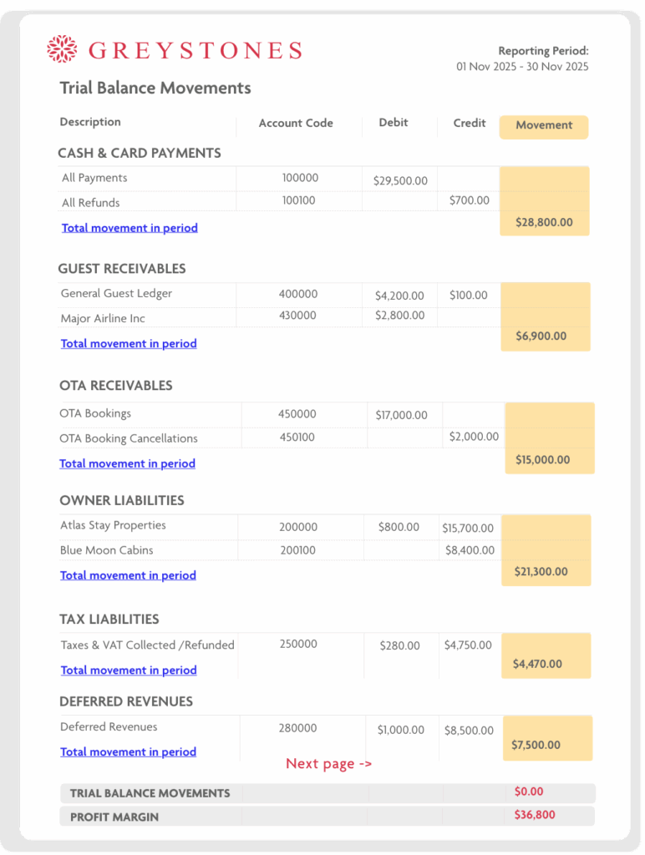
Task: Select the All Payments row description
Action: [x=94, y=178]
